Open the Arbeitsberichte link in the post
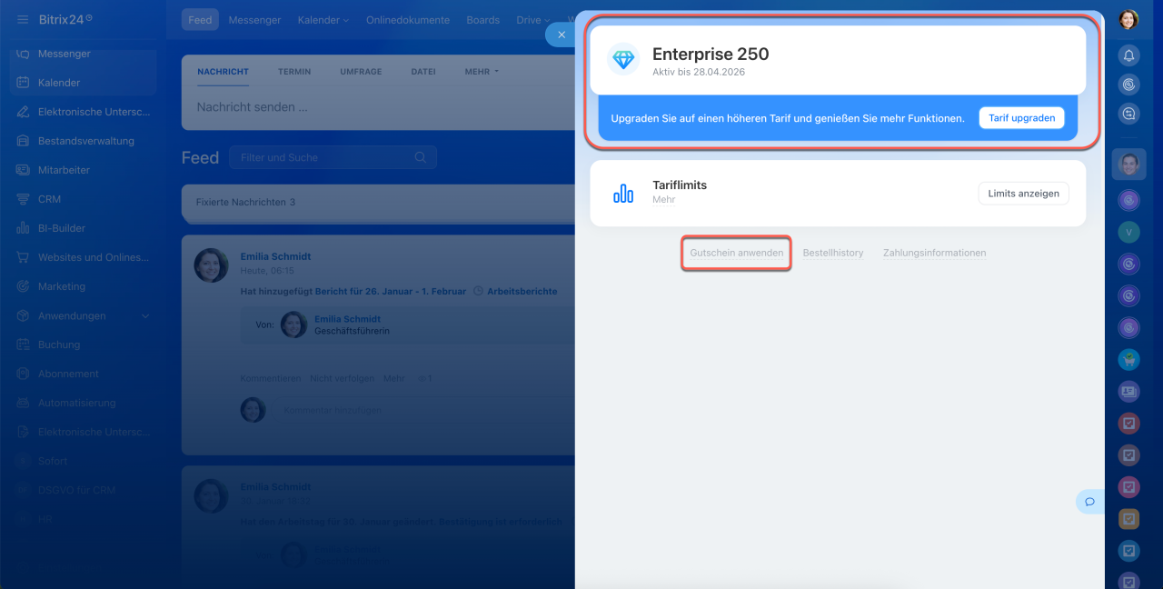Viewport: 1163px width, 589px height. 522,291
